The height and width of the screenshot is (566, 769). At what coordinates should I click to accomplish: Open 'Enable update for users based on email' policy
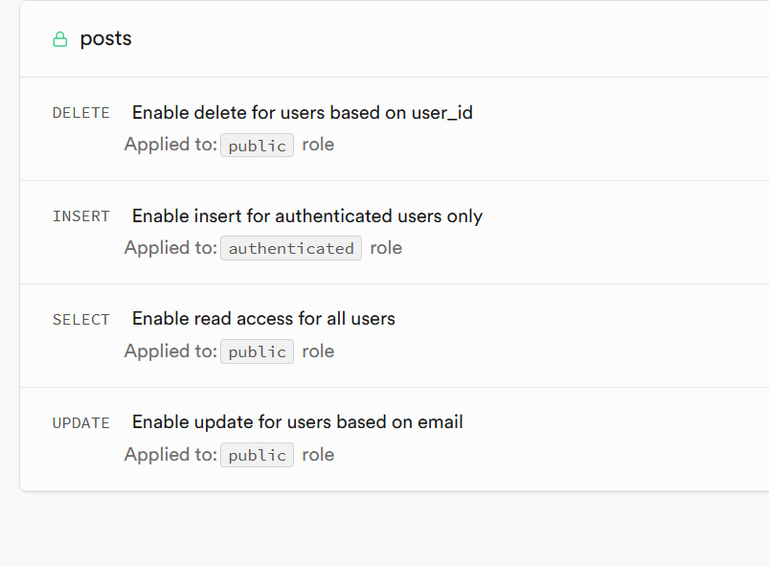click(x=297, y=422)
